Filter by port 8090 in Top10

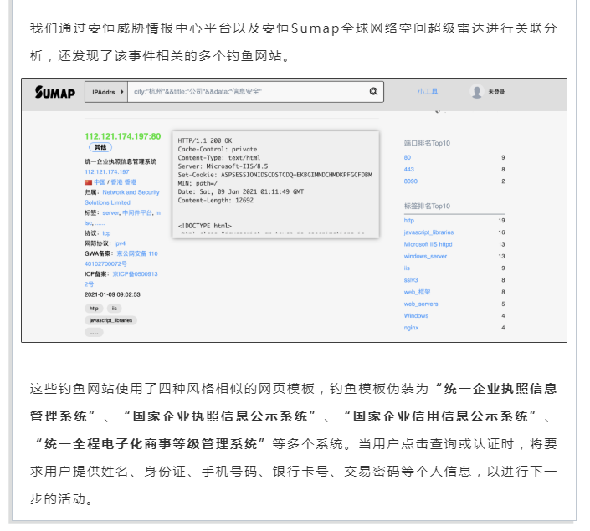411,181
